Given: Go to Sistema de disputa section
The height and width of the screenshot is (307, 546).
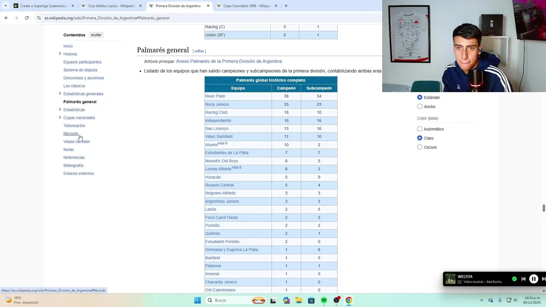Looking at the screenshot, I should click(80, 70).
